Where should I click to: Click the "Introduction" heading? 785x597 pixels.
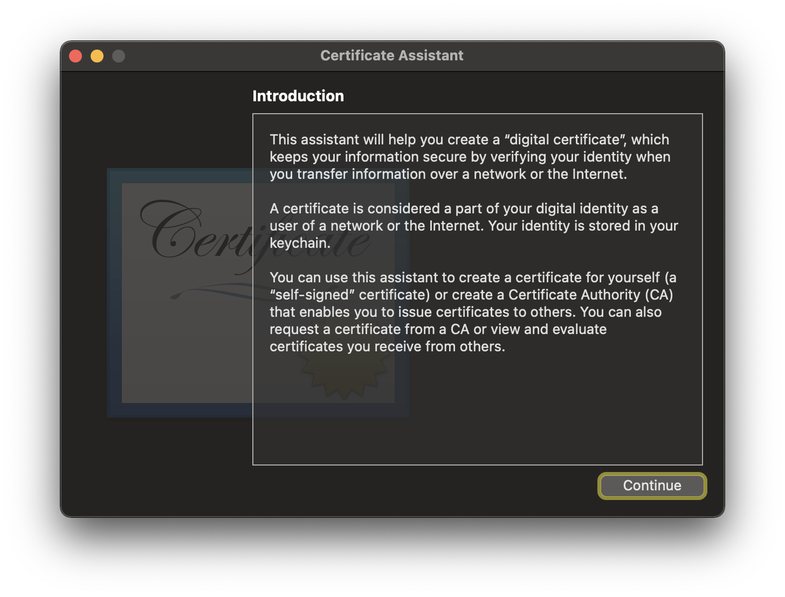click(298, 96)
